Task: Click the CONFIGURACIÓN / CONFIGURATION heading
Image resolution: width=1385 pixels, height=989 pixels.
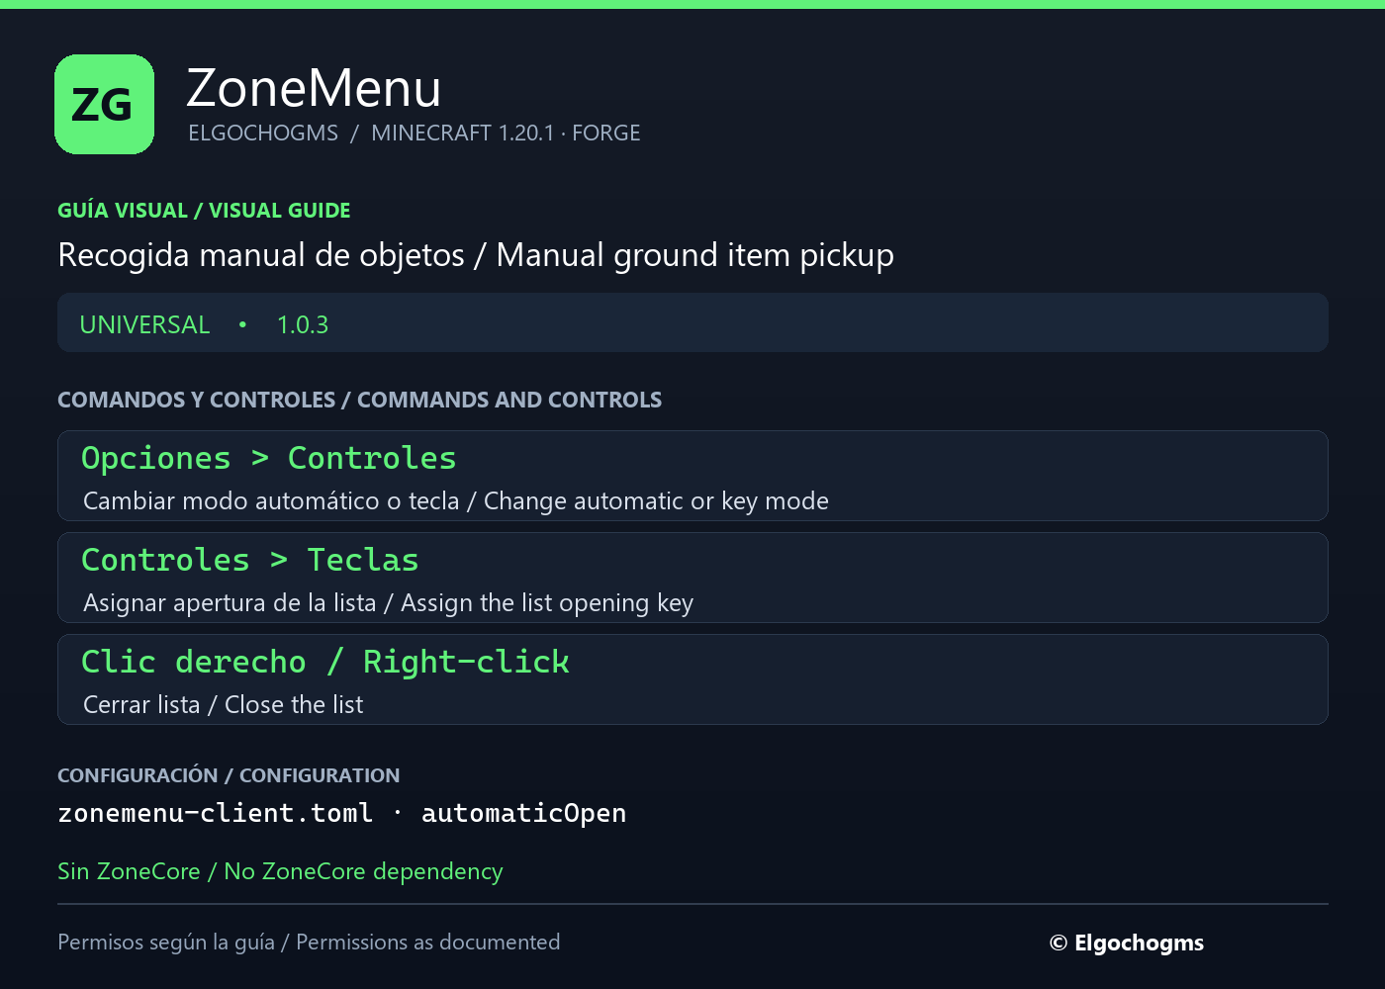Action: (x=229, y=775)
